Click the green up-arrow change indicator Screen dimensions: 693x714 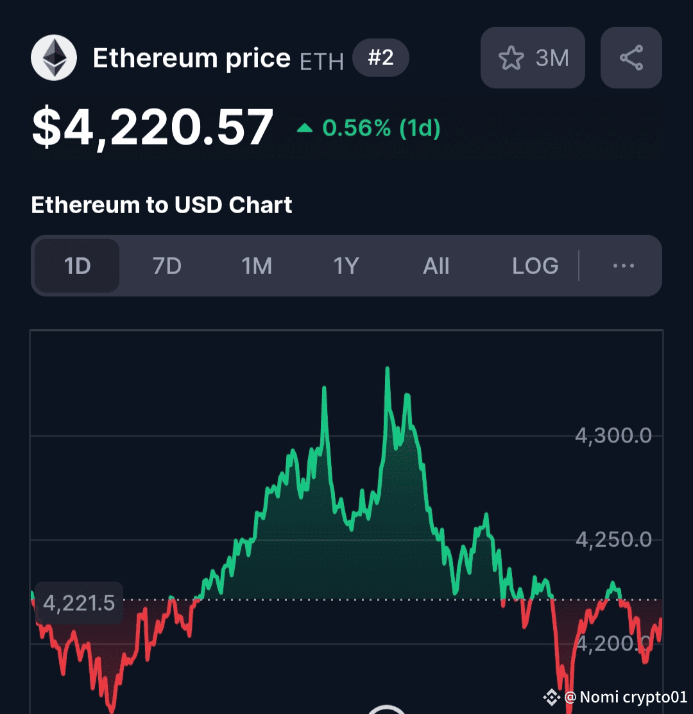coord(305,129)
